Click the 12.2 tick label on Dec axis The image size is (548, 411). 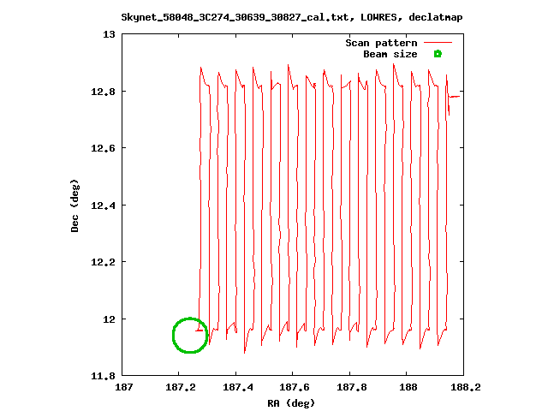click(x=103, y=262)
